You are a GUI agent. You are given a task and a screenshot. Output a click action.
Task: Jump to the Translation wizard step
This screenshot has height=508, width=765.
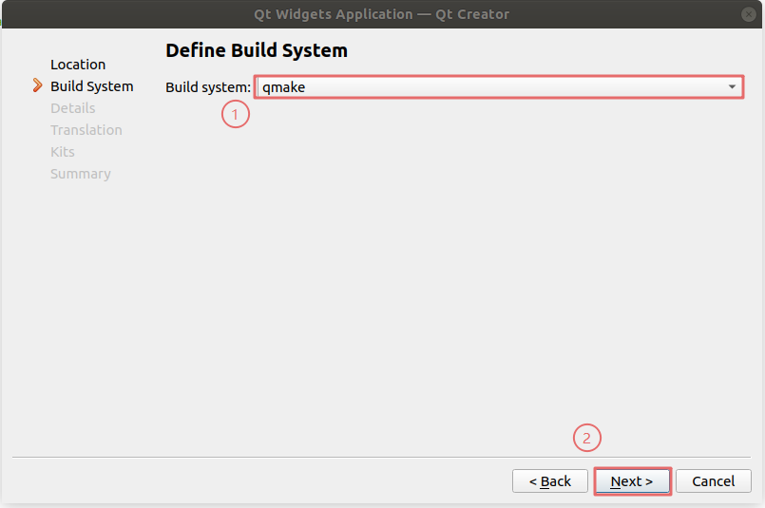tap(86, 130)
